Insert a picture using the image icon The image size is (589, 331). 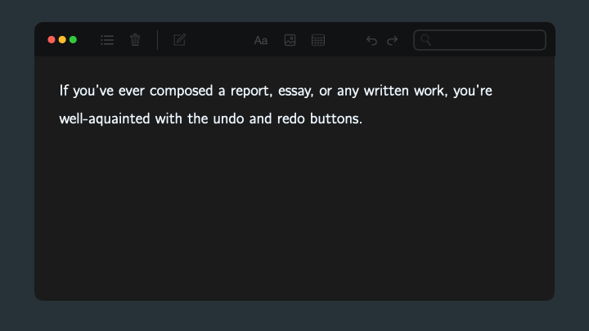[x=290, y=40]
